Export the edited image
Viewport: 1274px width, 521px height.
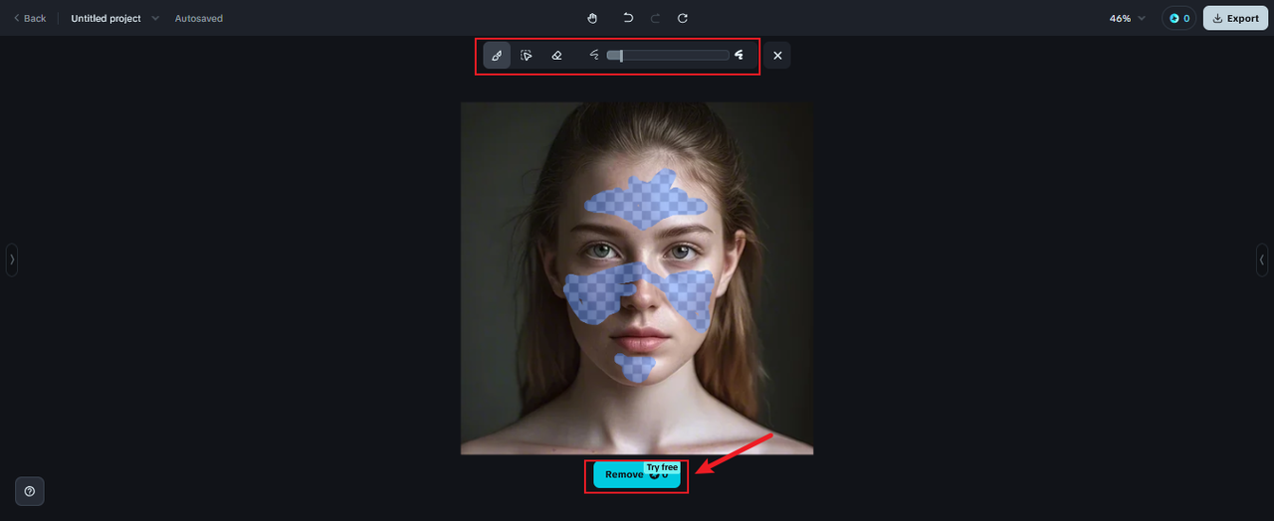(1235, 18)
